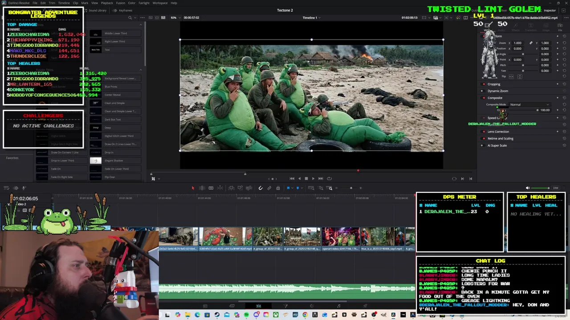Open the Sound Library panel

click(95, 10)
